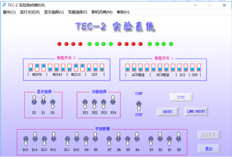Toggle the D14 manual data switch
This screenshot has width=232, height=157.
(x=35, y=137)
